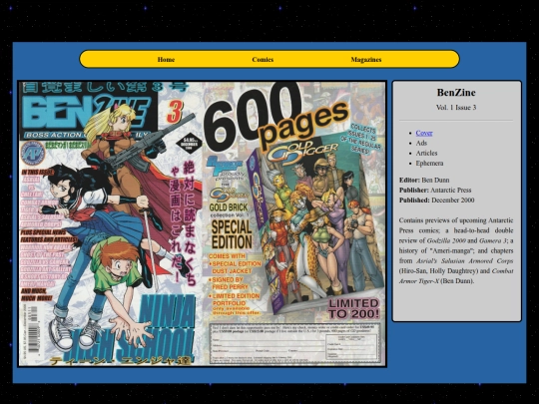This screenshot has height=404, width=539.
Task: Click the 'Vol. 1 Issue 3' subtitle
Action: (456, 108)
